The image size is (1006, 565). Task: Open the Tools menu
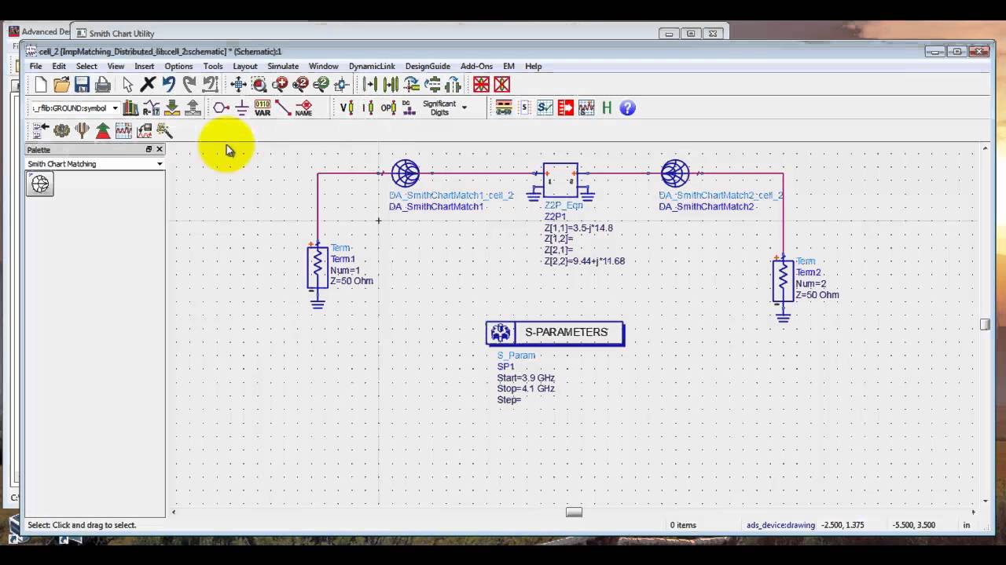coord(213,66)
